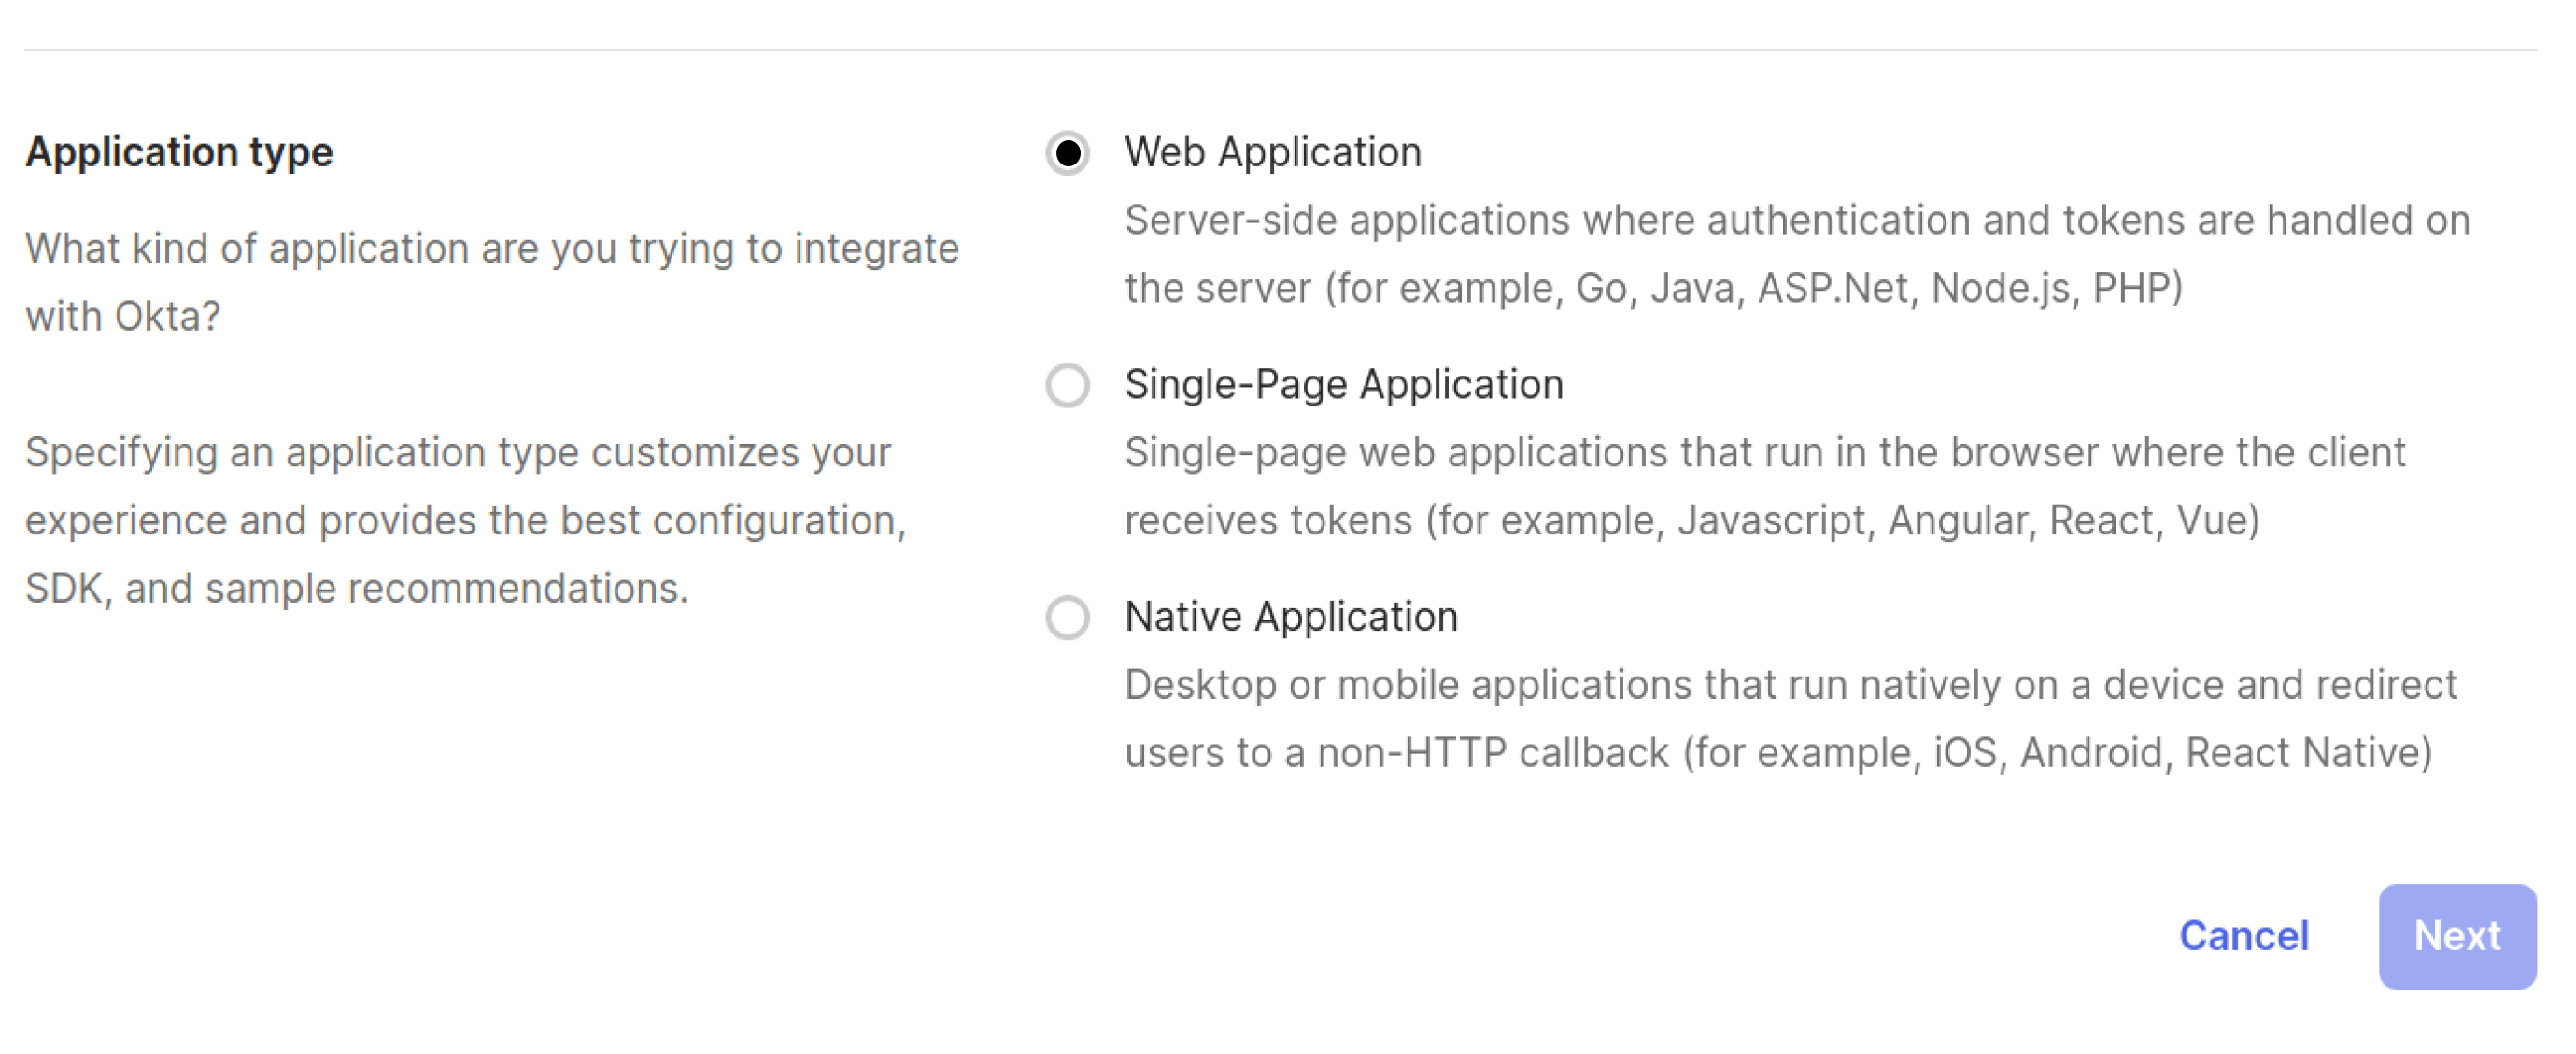Cancel the app integration dialog

(x=2243, y=936)
